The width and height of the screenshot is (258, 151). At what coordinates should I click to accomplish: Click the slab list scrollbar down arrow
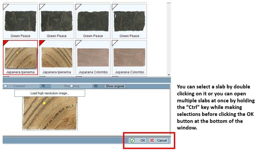click(x=169, y=74)
